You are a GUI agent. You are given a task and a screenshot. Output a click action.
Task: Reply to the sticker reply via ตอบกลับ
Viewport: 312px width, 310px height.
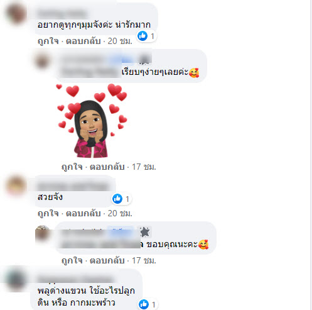(107, 167)
